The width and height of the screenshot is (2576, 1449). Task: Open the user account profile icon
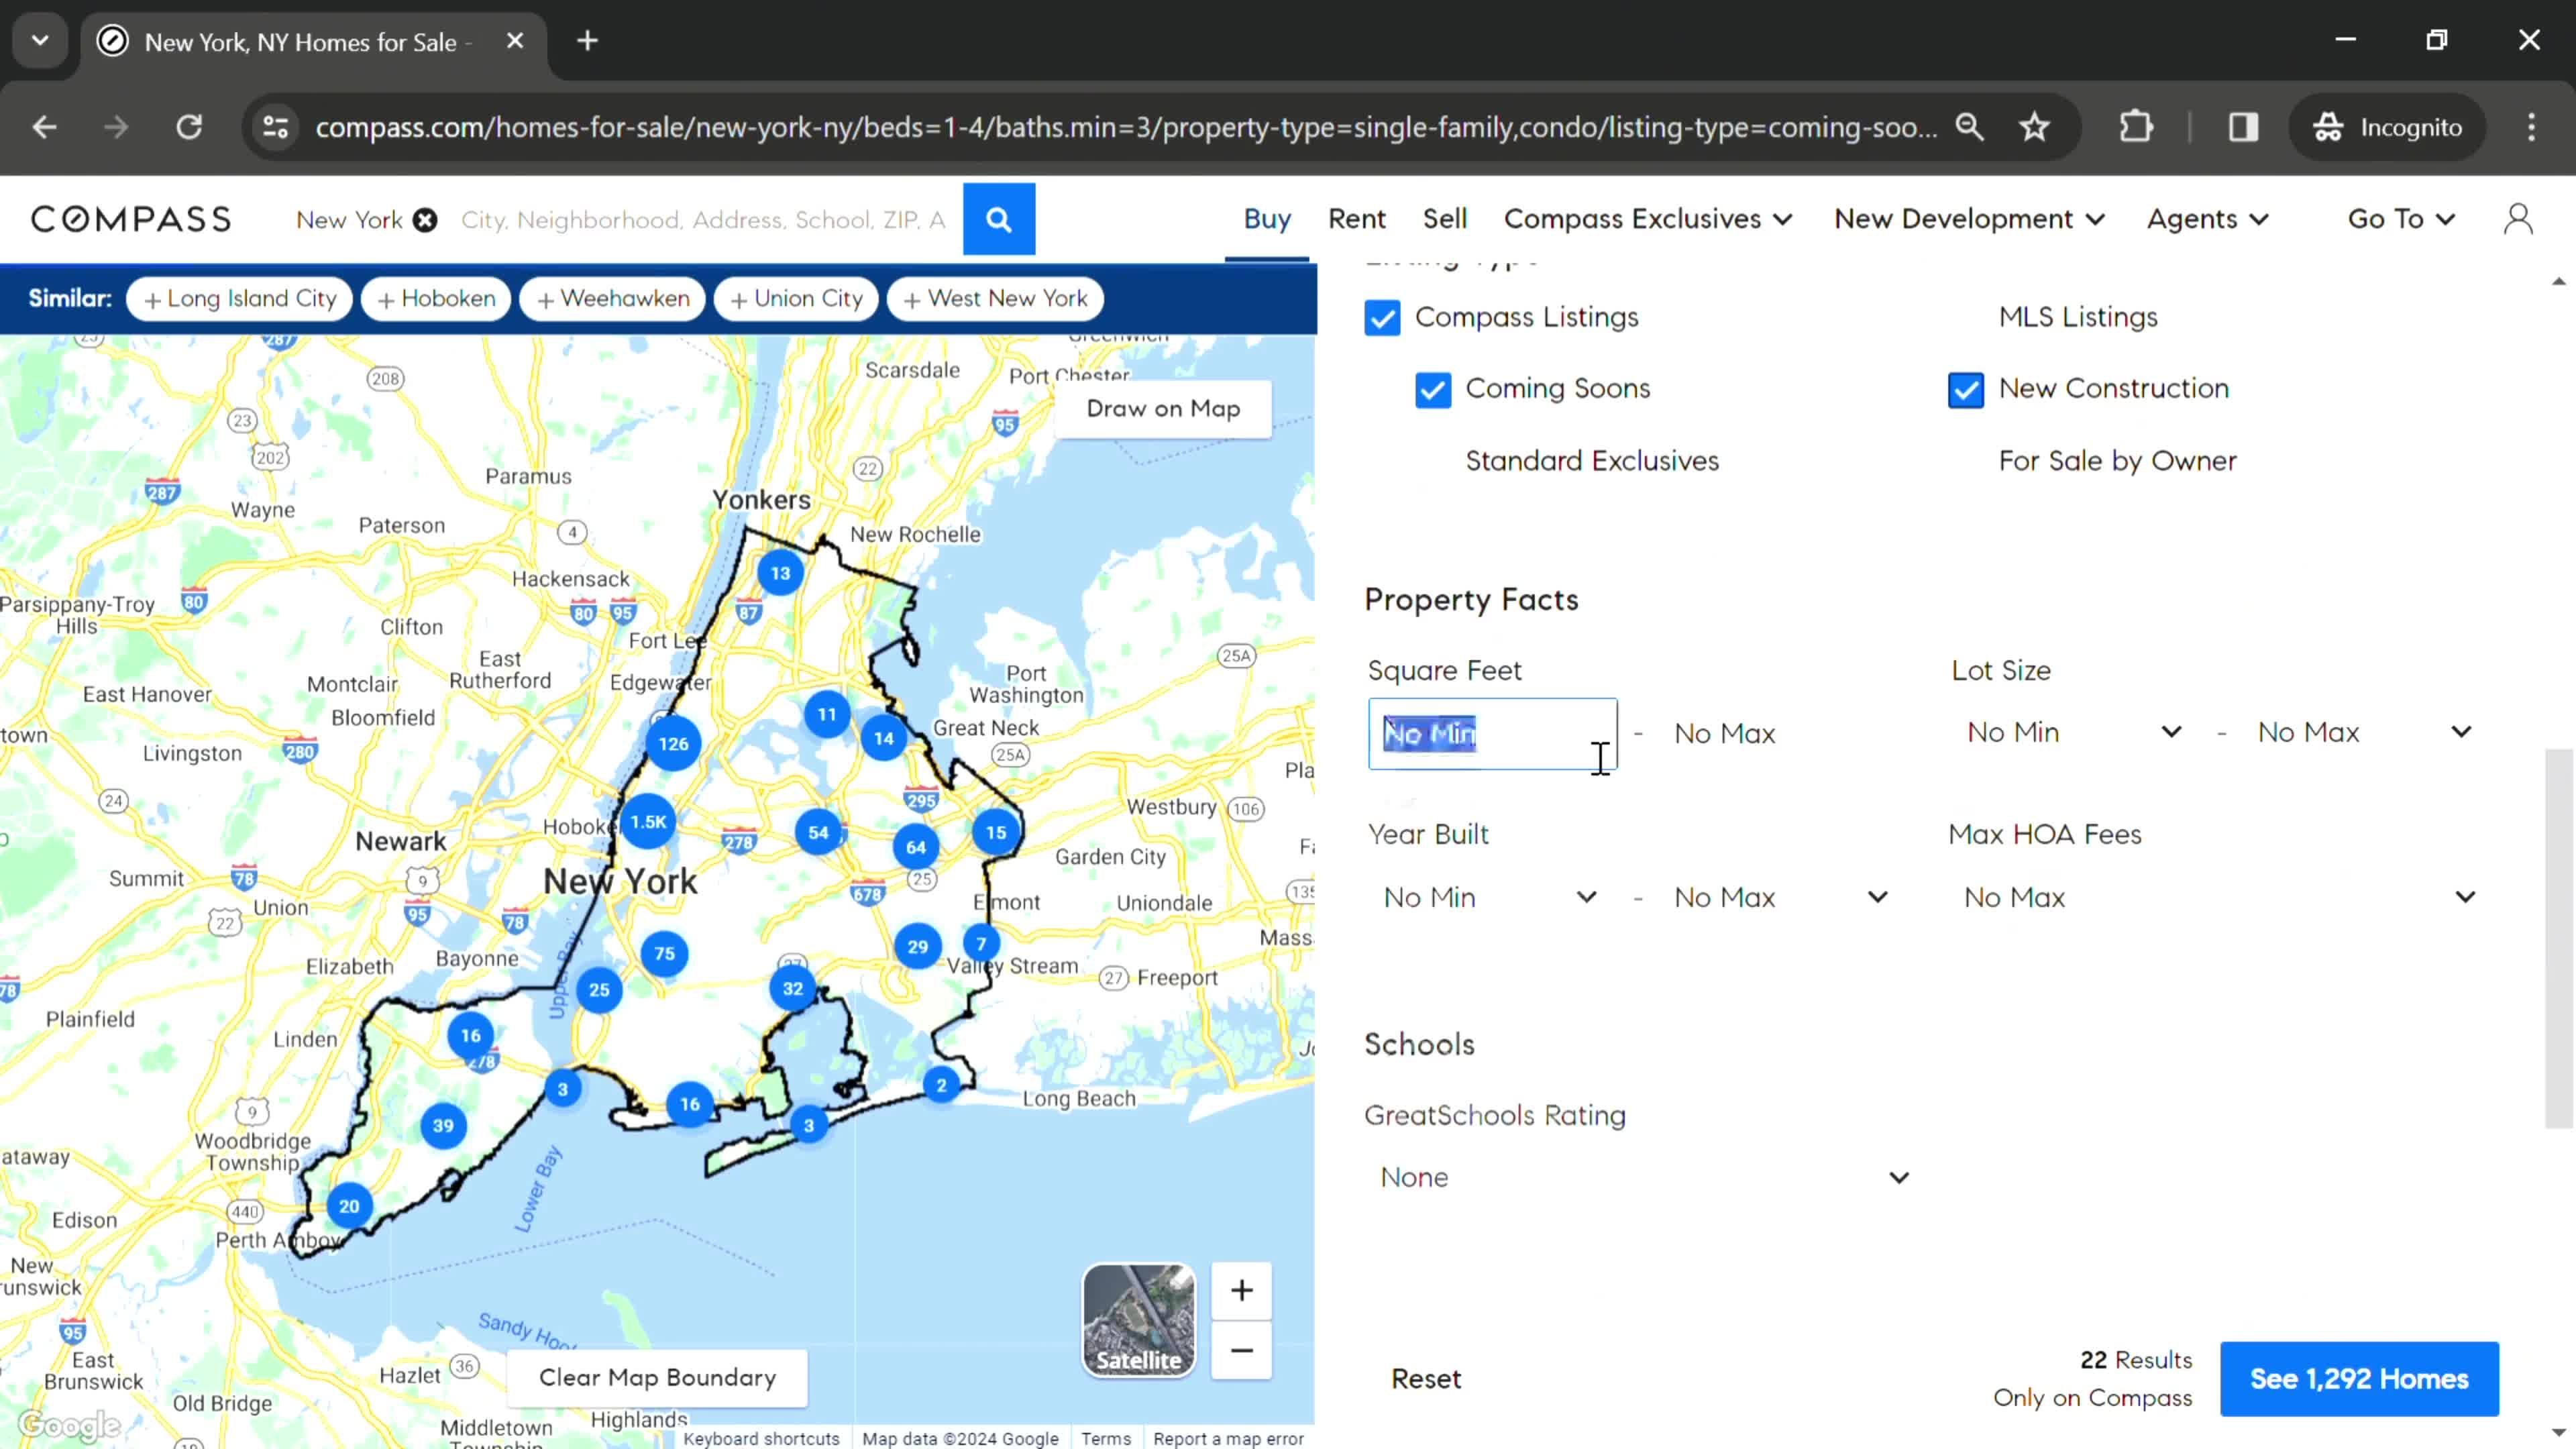[x=2518, y=219]
